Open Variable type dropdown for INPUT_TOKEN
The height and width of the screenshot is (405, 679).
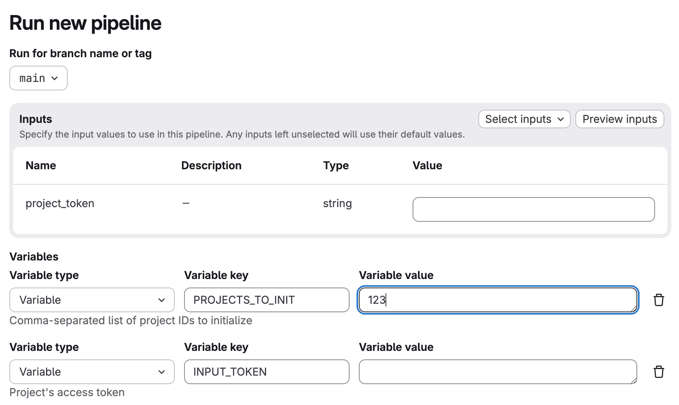[x=92, y=372]
